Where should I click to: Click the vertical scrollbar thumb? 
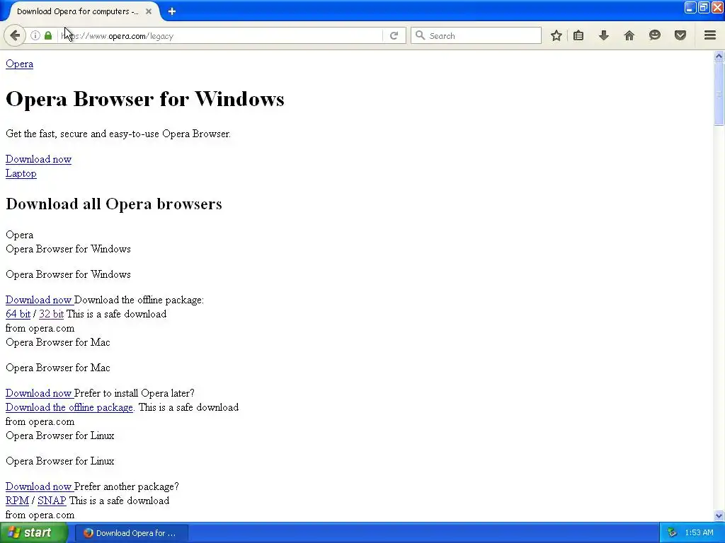[x=719, y=94]
